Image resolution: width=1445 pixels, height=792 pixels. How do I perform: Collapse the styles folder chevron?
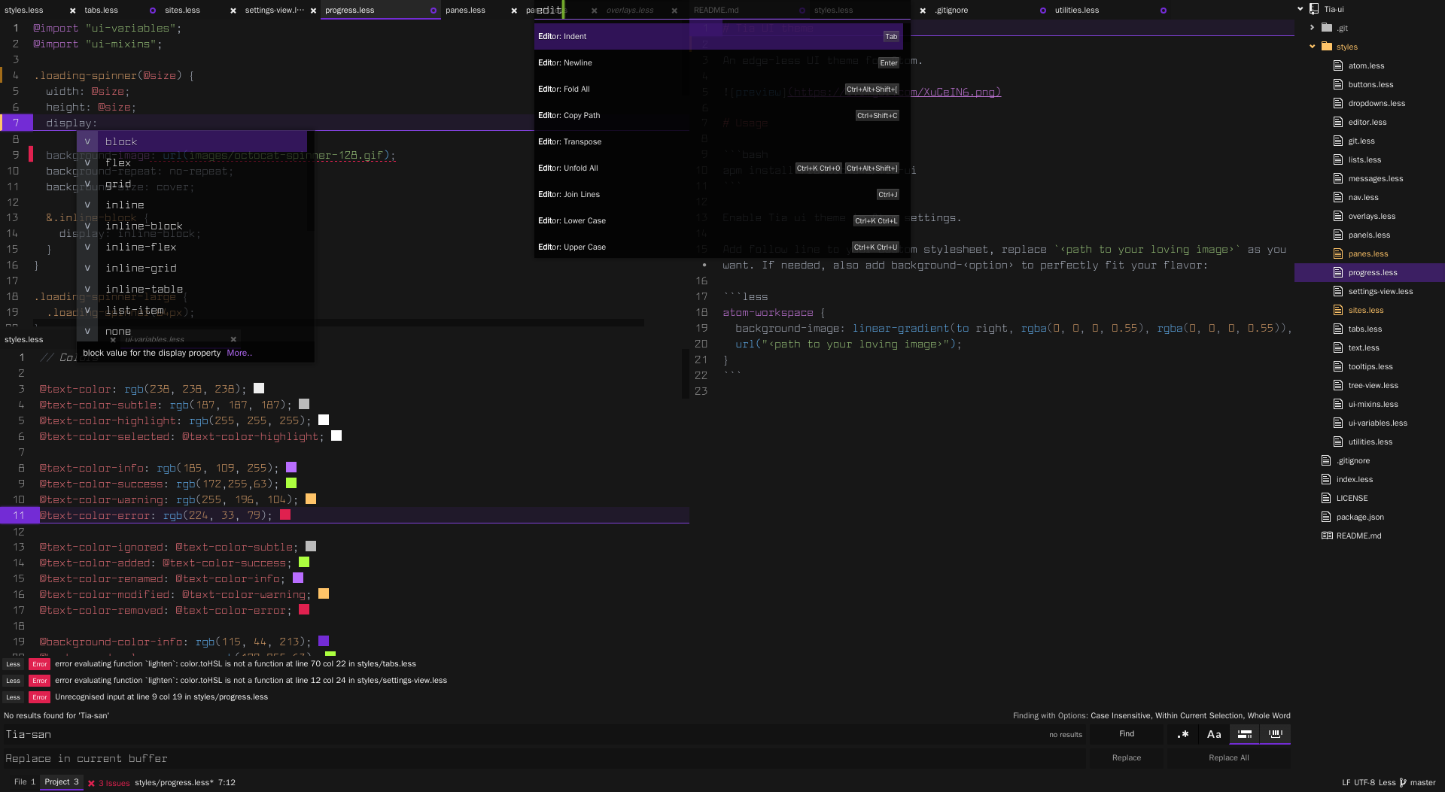[1313, 47]
